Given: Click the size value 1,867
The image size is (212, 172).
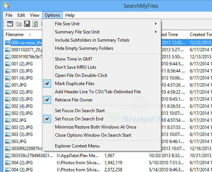Looking at the screenshot, I should (x=110, y=156).
